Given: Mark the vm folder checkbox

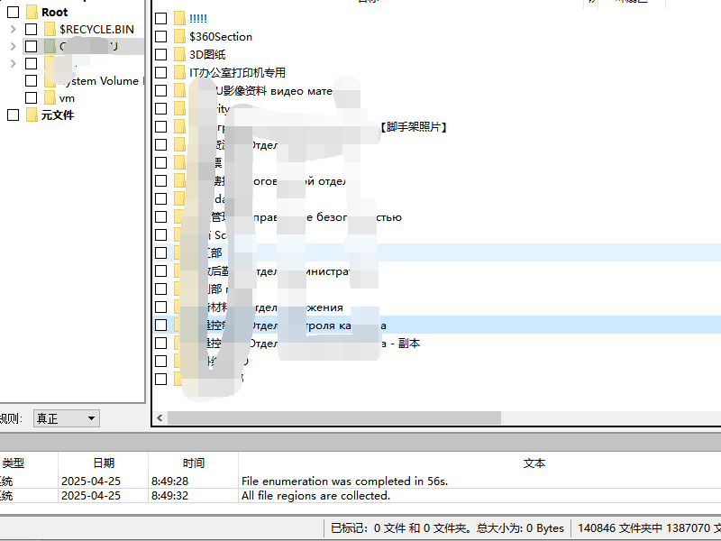Looking at the screenshot, I should point(31,98).
